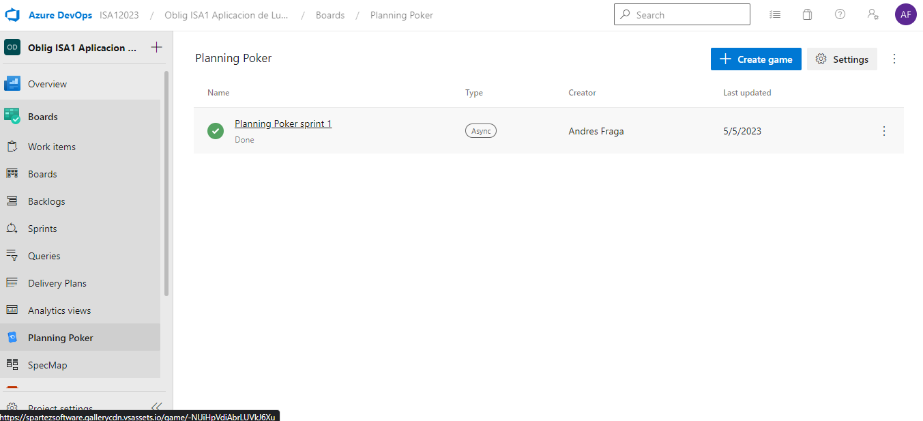Click the Sprints icon
Image resolution: width=923 pixels, height=421 pixels.
tap(12, 229)
